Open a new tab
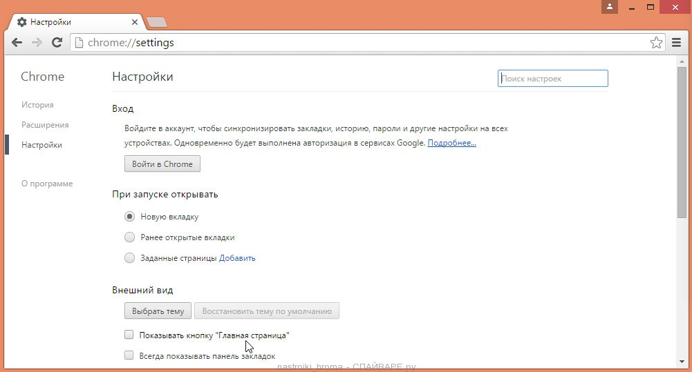 (x=156, y=22)
